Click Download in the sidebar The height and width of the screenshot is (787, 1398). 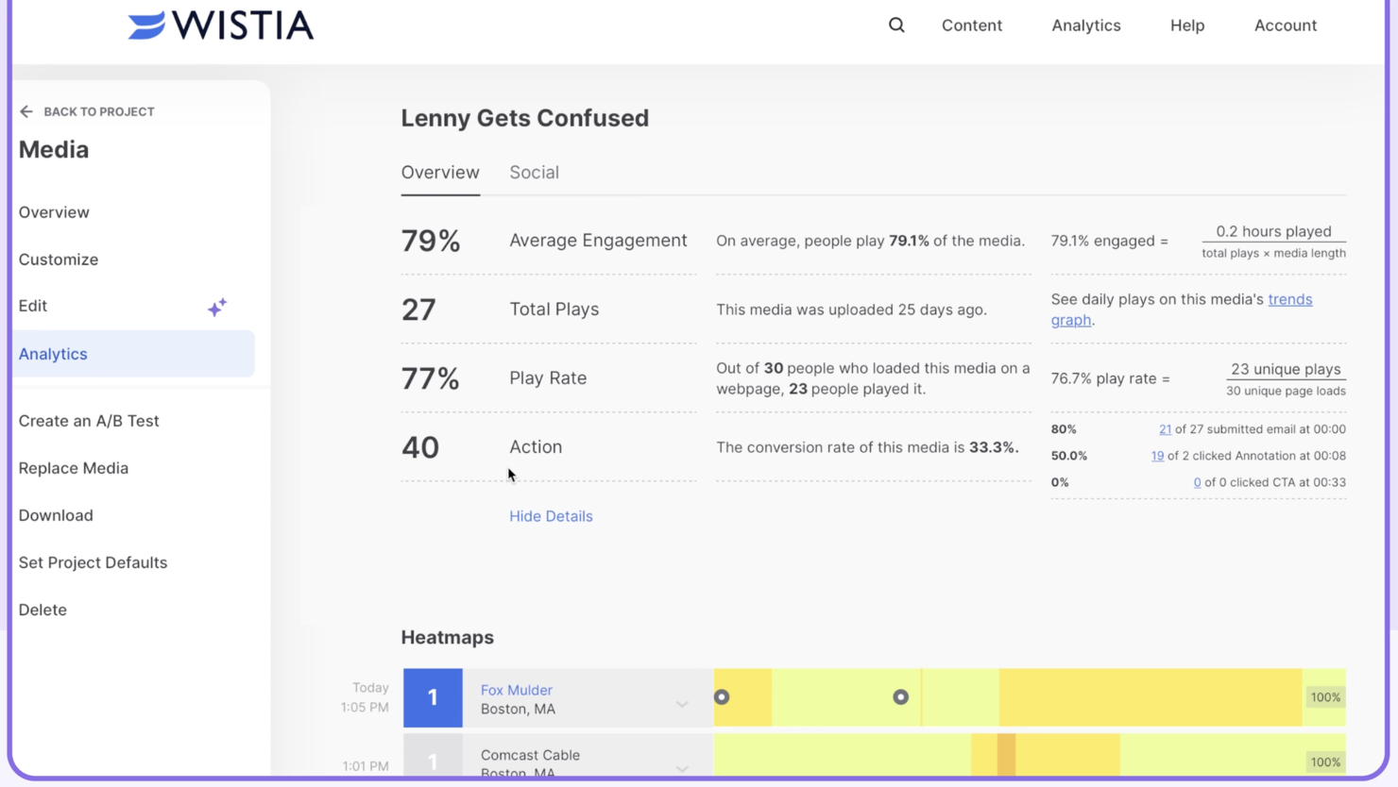[x=56, y=515]
